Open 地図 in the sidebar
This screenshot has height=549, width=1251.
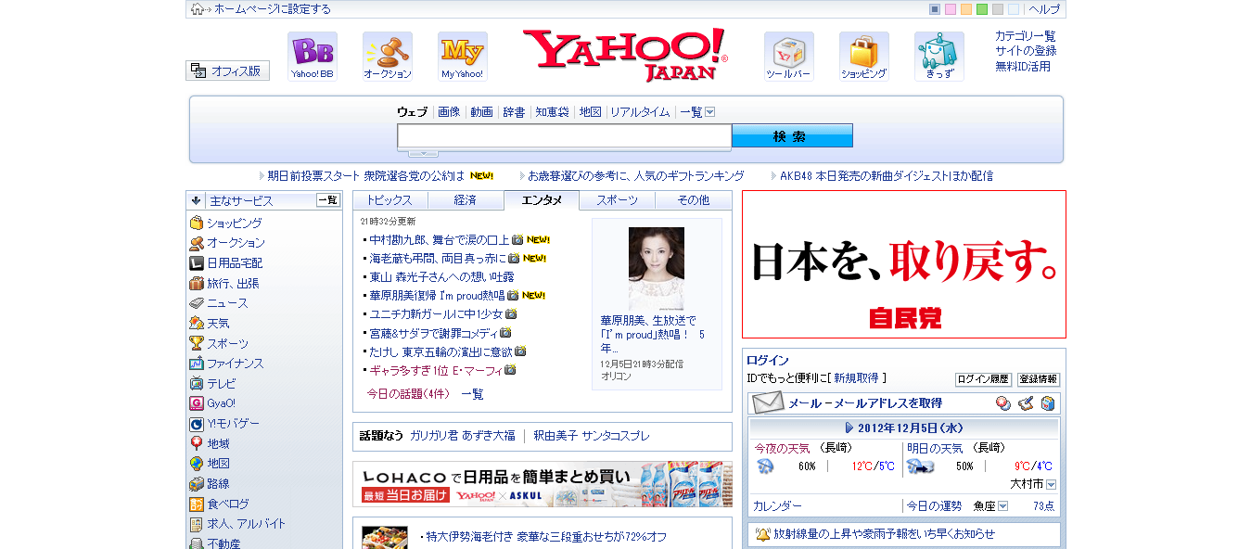tap(218, 464)
